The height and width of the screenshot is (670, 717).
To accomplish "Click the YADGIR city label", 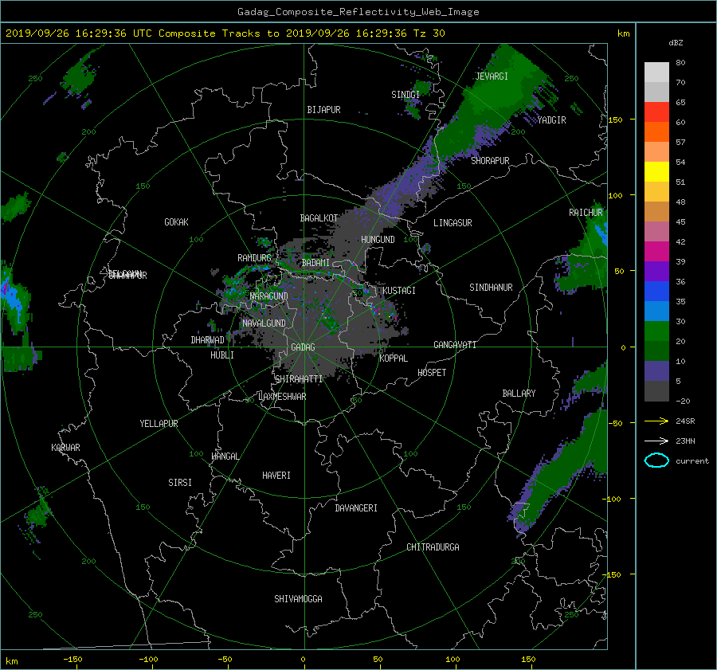I will point(551,120).
